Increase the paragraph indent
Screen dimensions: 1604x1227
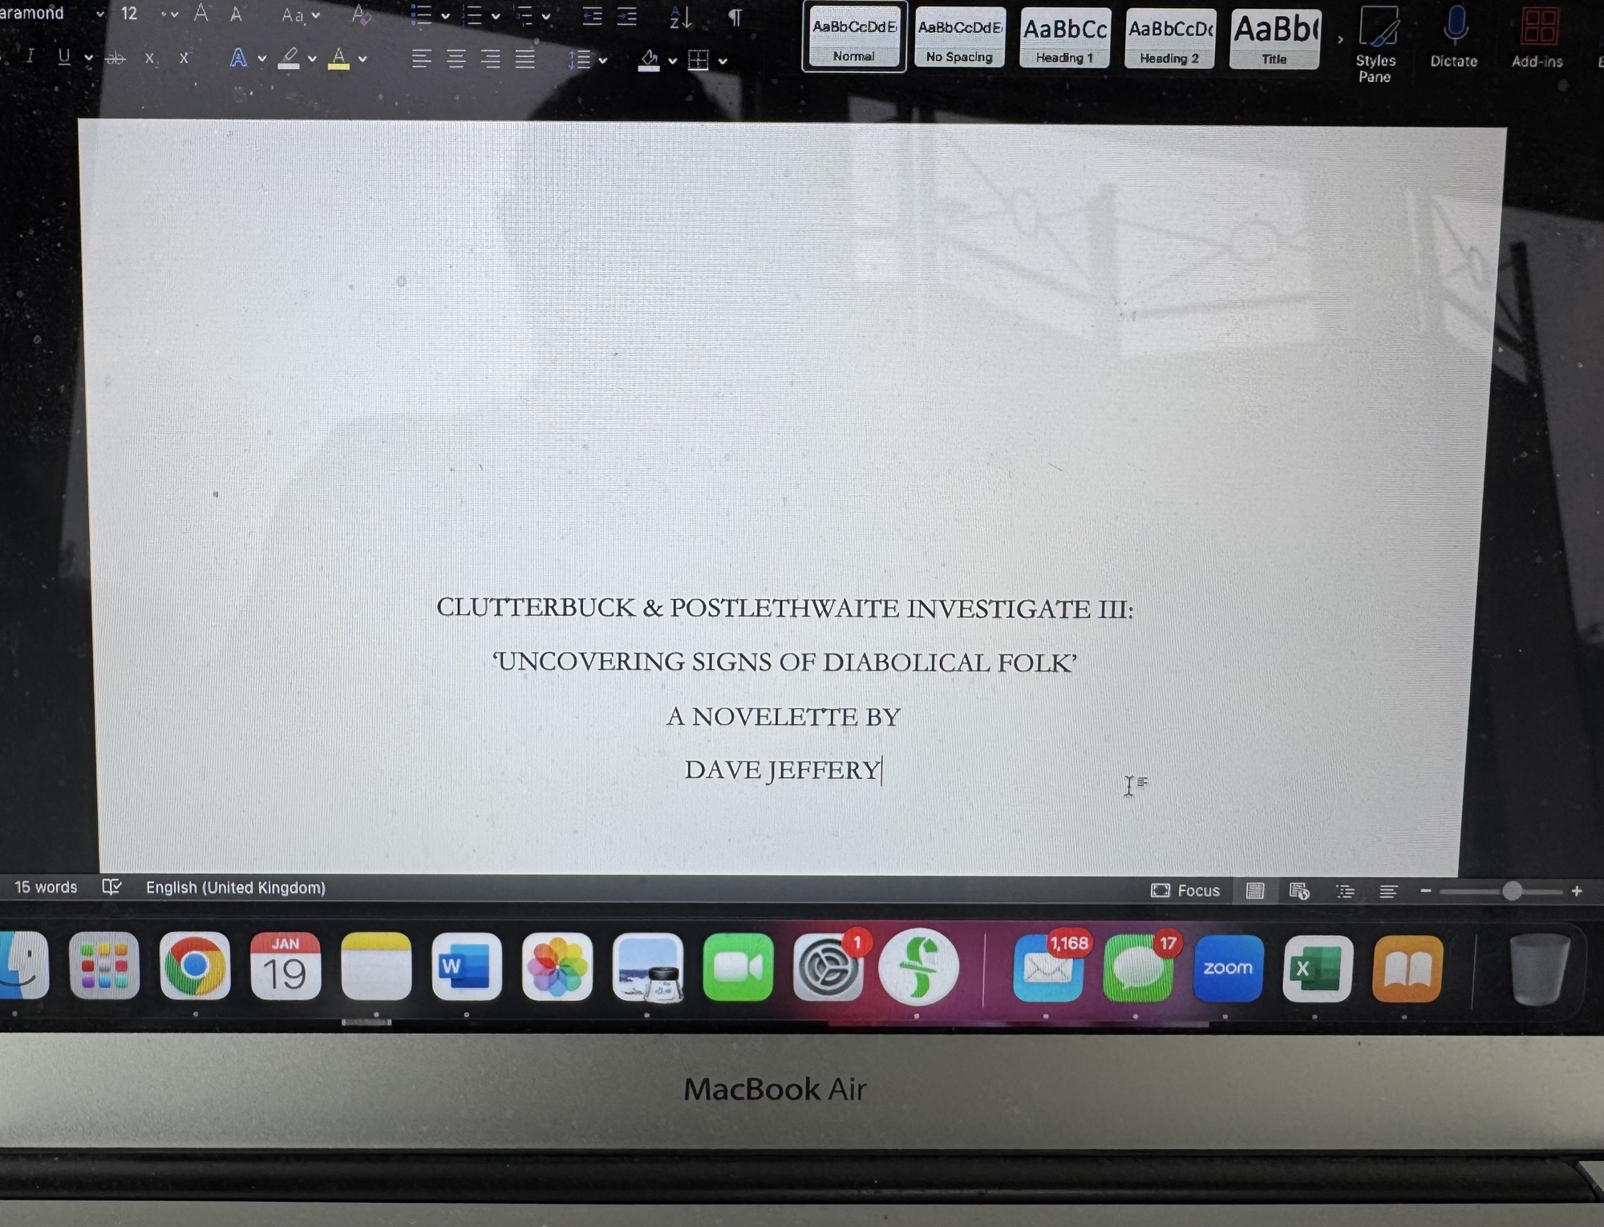point(627,17)
